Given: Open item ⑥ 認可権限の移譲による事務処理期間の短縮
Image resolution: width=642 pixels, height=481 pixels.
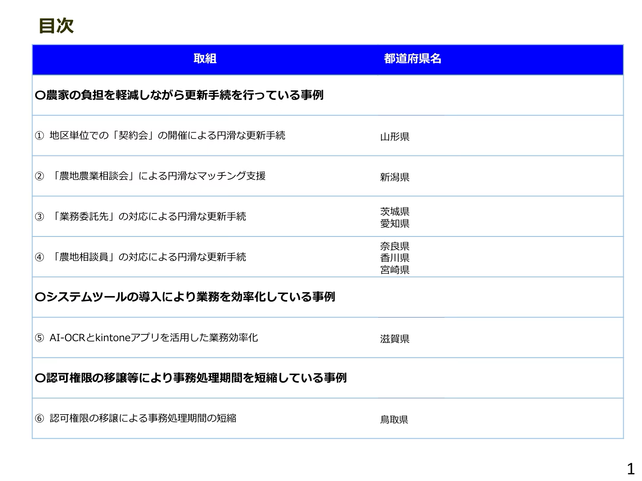Looking at the screenshot, I should [136, 418].
